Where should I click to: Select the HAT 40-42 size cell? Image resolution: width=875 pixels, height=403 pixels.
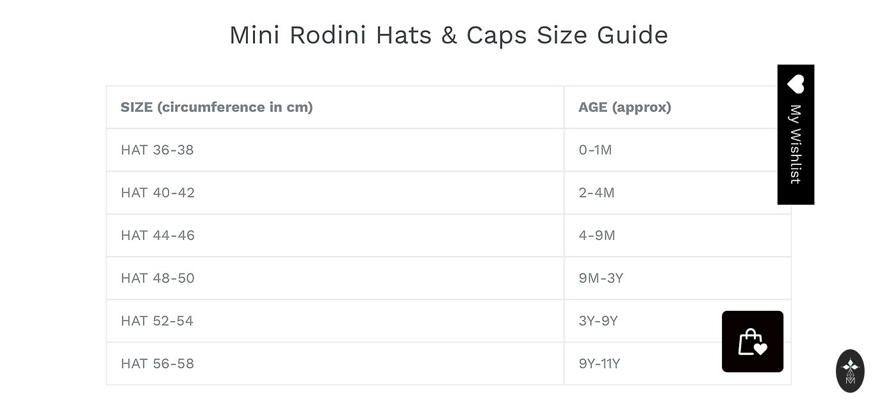click(158, 193)
